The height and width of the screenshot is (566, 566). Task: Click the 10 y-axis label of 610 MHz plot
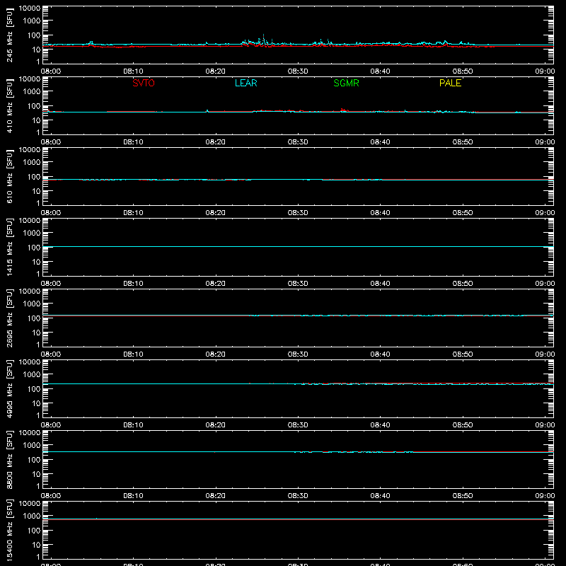click(37, 191)
